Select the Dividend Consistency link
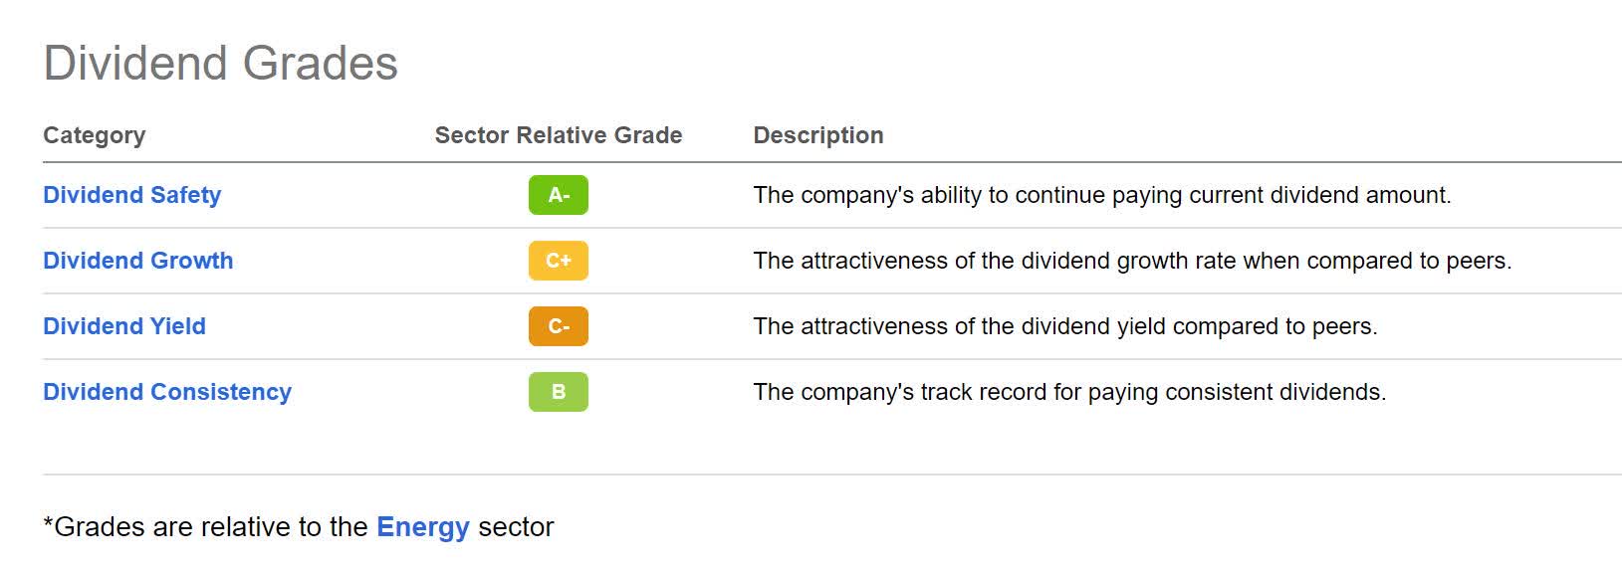This screenshot has width=1622, height=572. point(167,392)
